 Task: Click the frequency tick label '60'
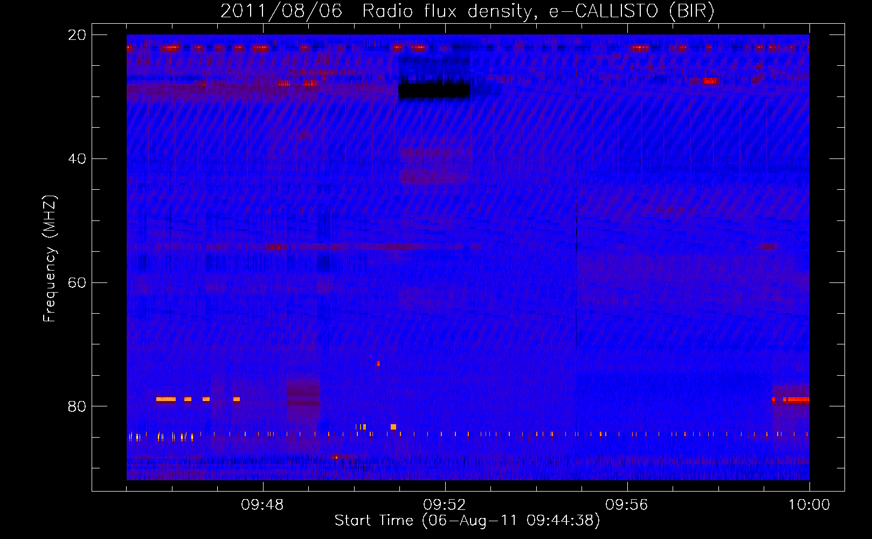pos(77,282)
